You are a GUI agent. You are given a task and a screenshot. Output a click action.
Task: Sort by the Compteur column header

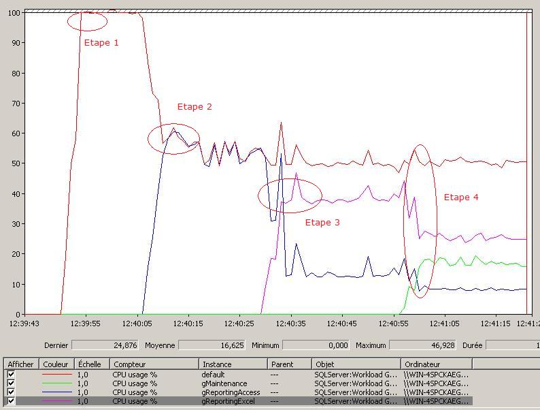[154, 364]
